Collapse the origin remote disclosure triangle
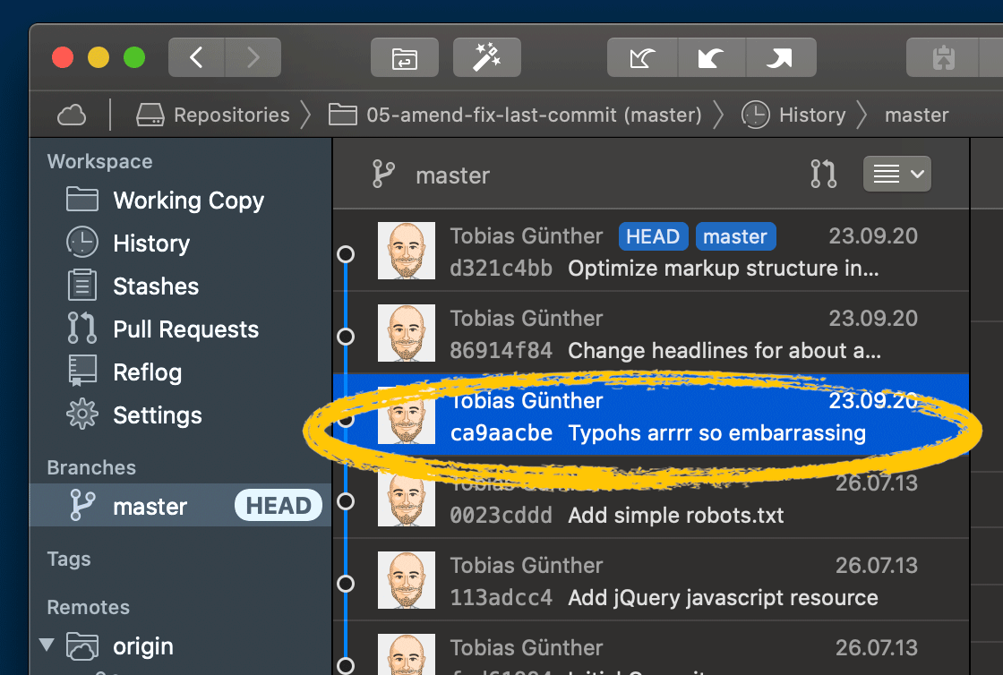 47,645
